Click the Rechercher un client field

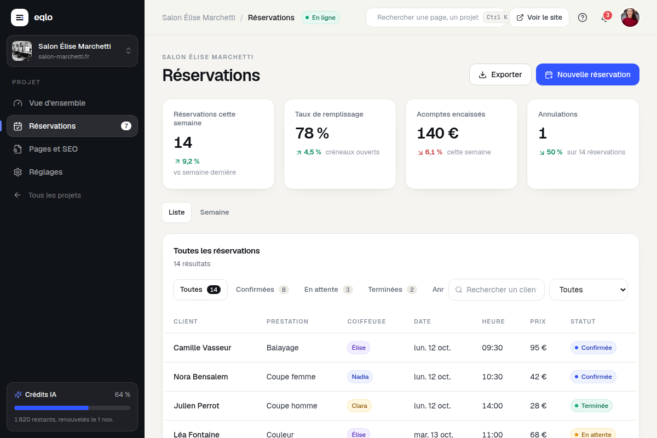click(x=497, y=290)
